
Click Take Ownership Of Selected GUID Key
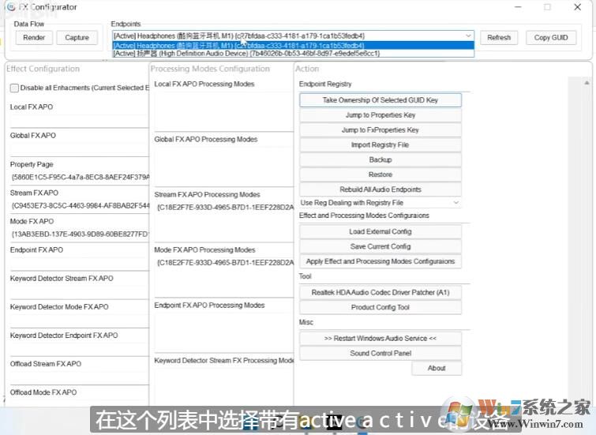point(380,100)
